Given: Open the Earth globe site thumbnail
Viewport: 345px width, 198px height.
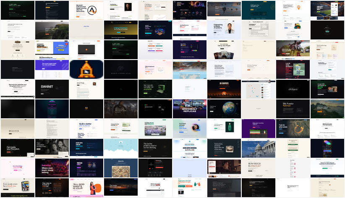Looking at the screenshot, I should [x=224, y=109].
